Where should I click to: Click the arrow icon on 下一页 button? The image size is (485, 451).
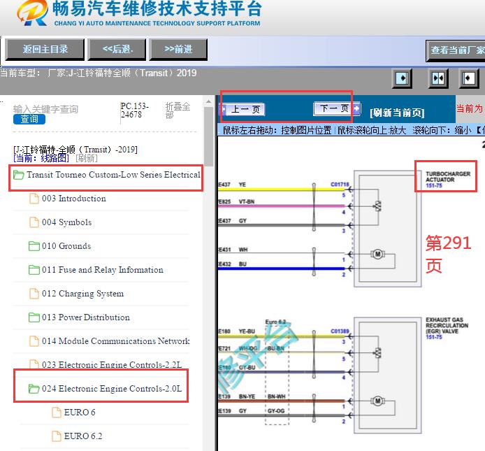(x=356, y=108)
